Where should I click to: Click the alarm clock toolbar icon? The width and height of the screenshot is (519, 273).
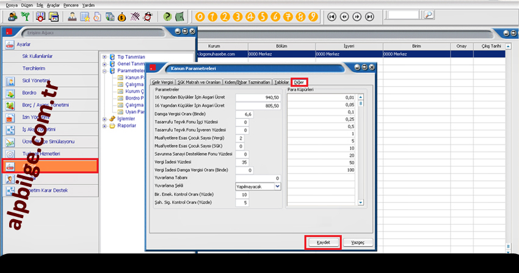(x=147, y=16)
